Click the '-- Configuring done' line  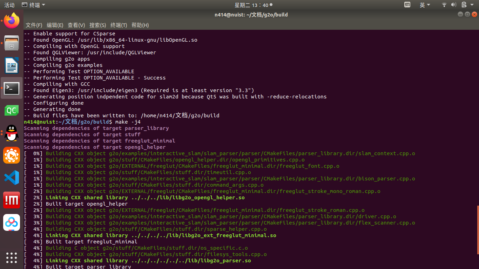(x=54, y=103)
